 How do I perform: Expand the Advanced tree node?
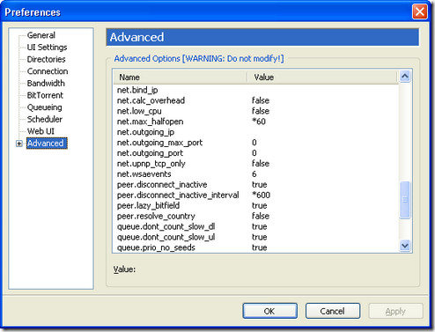19,144
